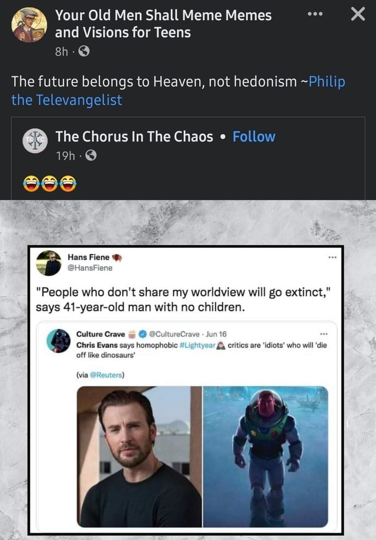
Task: Open the Culture Crave tweet options menu
Action: [324, 333]
